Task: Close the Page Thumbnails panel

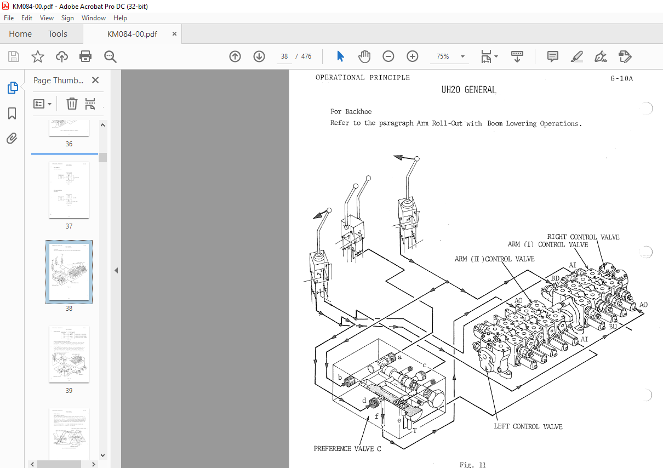Action: coord(95,80)
